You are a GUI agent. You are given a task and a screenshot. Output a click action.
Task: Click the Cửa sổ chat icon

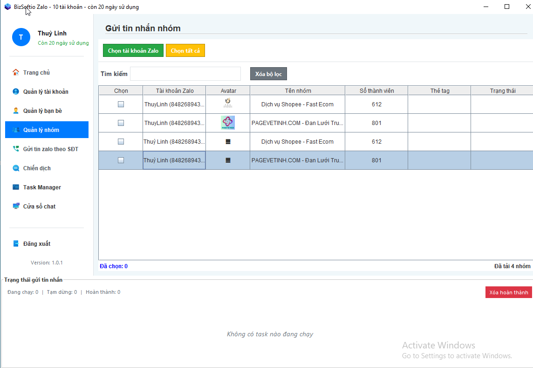(x=16, y=206)
